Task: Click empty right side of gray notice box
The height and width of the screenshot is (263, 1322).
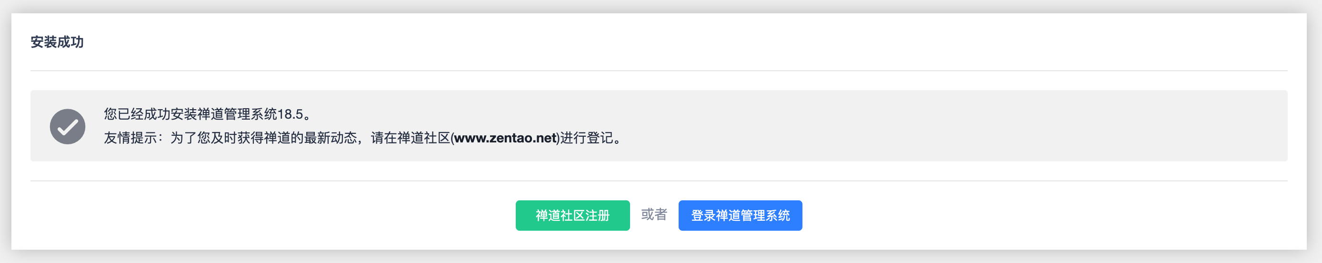Action: click(975, 126)
